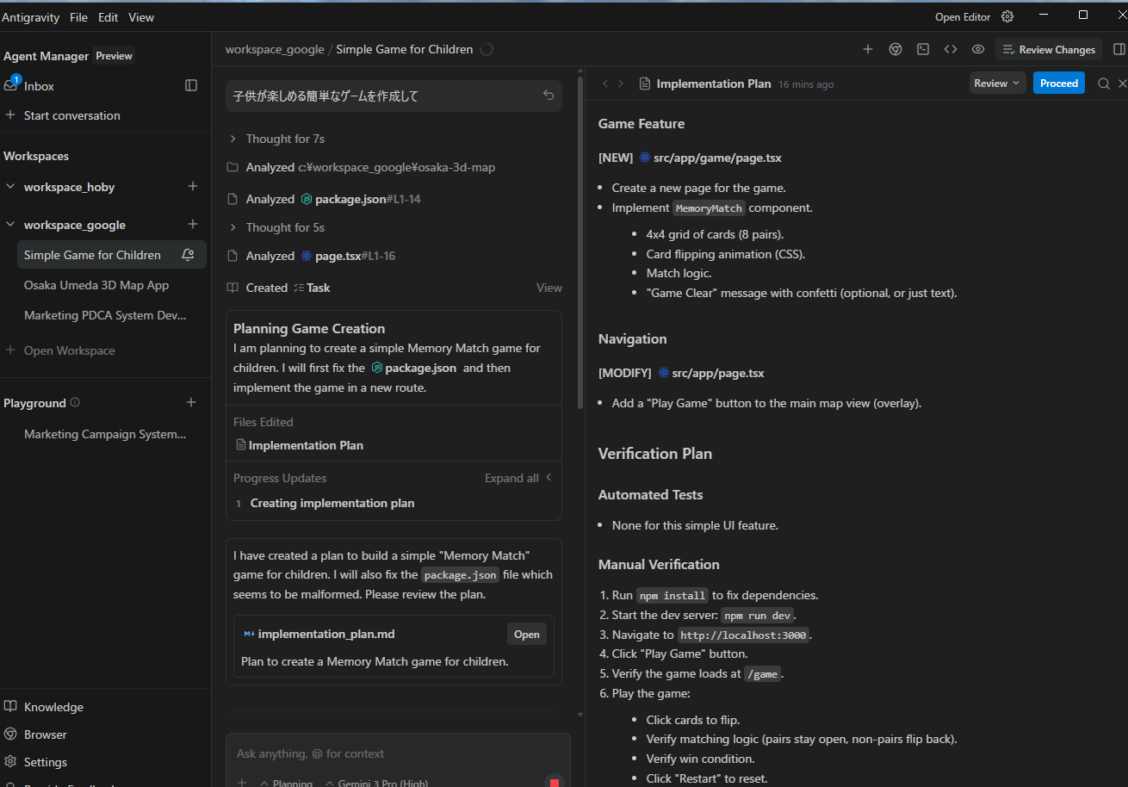Stop generation with the red stop button
1128x787 pixels.
[x=554, y=783]
